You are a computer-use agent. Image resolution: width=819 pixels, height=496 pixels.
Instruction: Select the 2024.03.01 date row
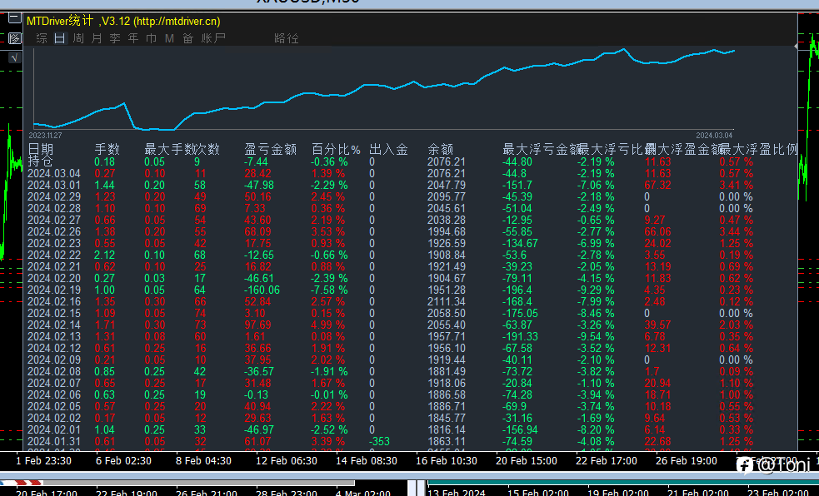(x=54, y=185)
